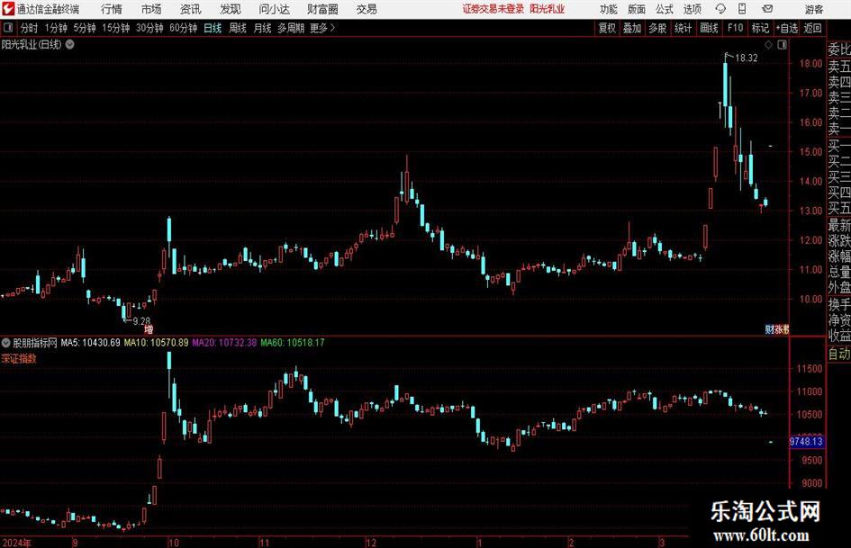
Task: Click the diamond icon above the chart
Action: coord(768,44)
